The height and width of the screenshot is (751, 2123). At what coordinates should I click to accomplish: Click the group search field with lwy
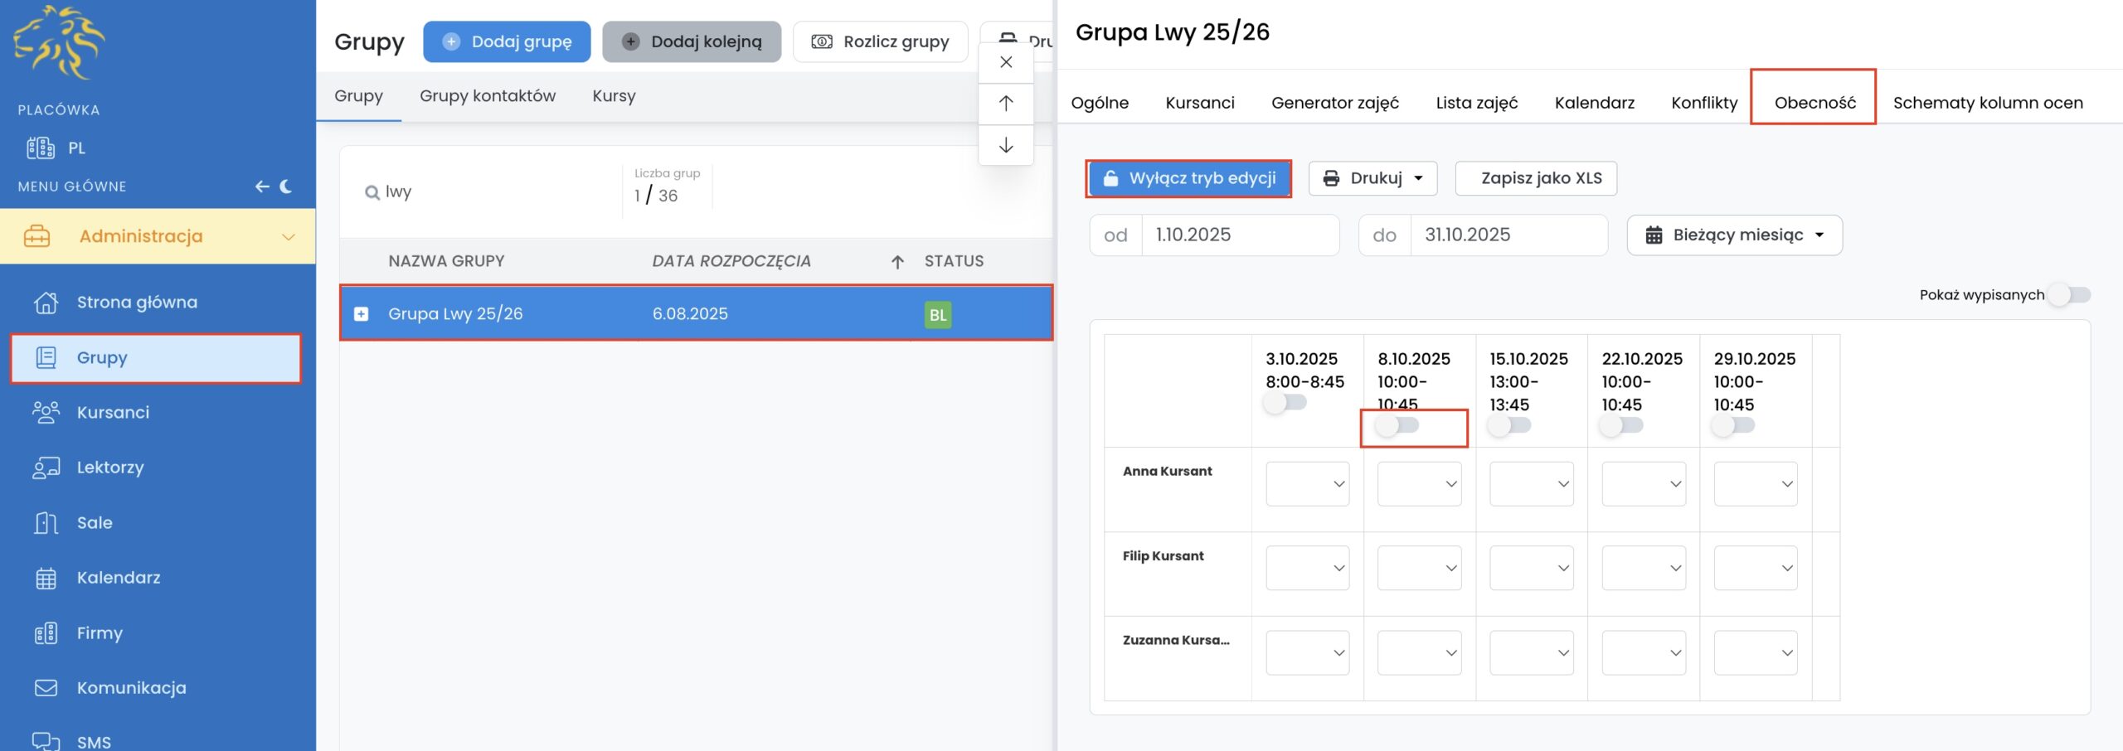pos(489,192)
